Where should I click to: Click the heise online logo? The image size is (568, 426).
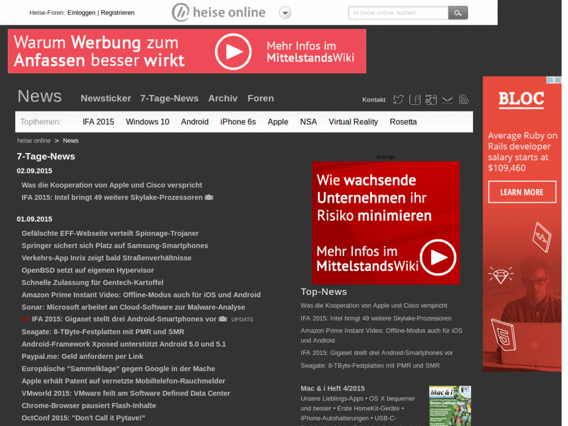[x=219, y=12]
